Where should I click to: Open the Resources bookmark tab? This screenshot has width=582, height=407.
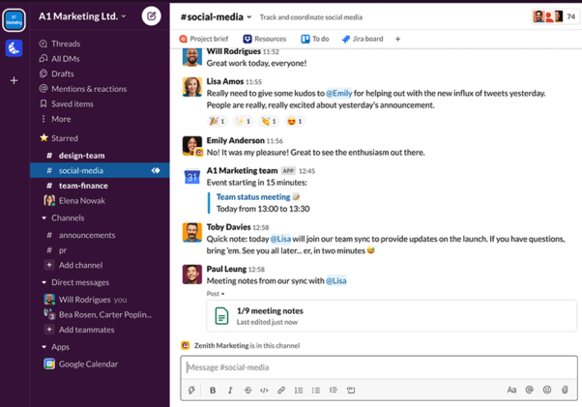pos(264,40)
